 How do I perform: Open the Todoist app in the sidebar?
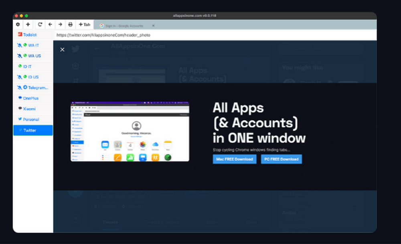[x=33, y=34]
